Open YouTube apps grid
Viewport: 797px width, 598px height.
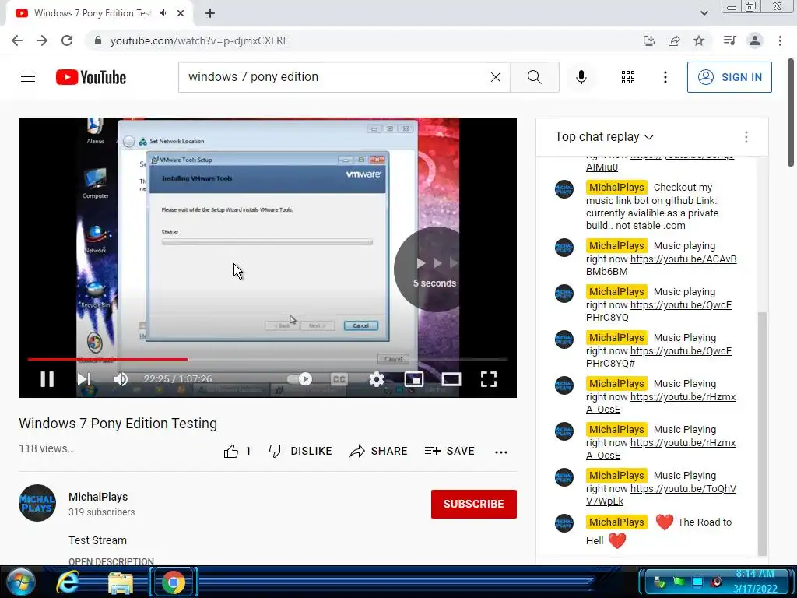click(628, 77)
